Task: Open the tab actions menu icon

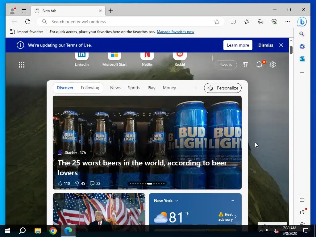Action: click(x=24, y=11)
